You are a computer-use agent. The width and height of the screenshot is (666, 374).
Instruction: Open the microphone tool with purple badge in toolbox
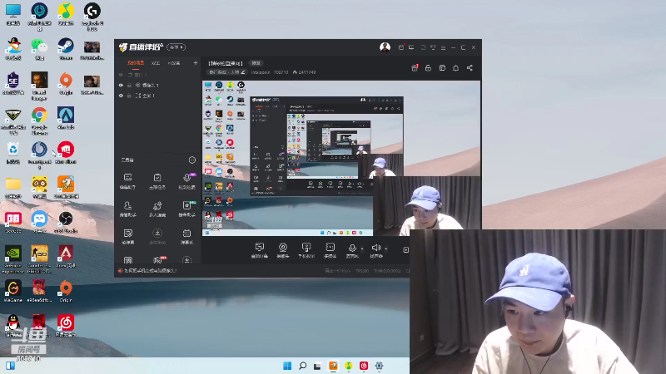186,181
